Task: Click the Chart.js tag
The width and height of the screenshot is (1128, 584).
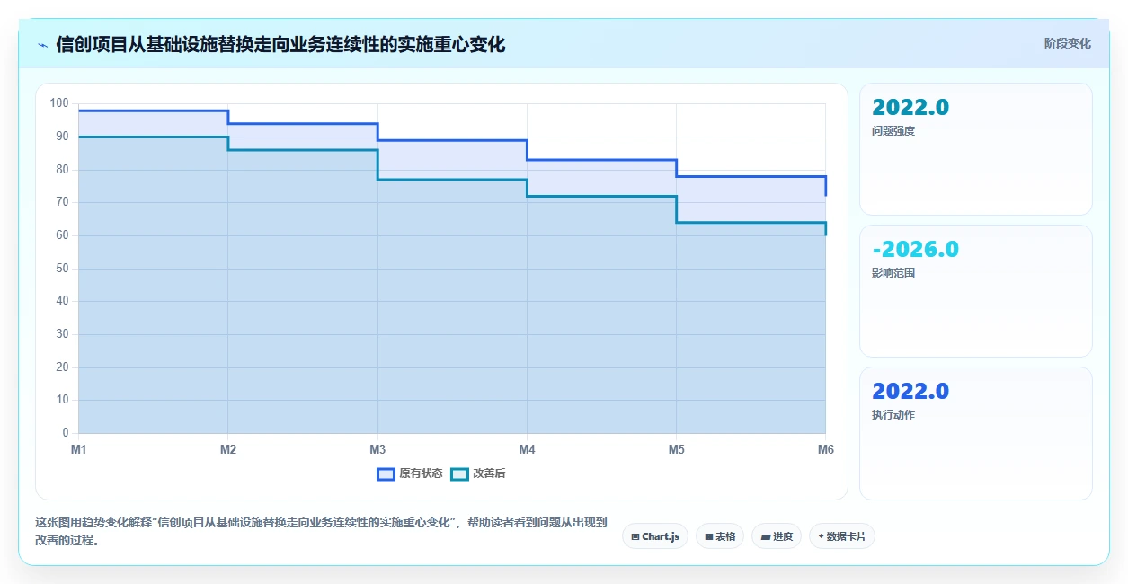Action: 655,536
